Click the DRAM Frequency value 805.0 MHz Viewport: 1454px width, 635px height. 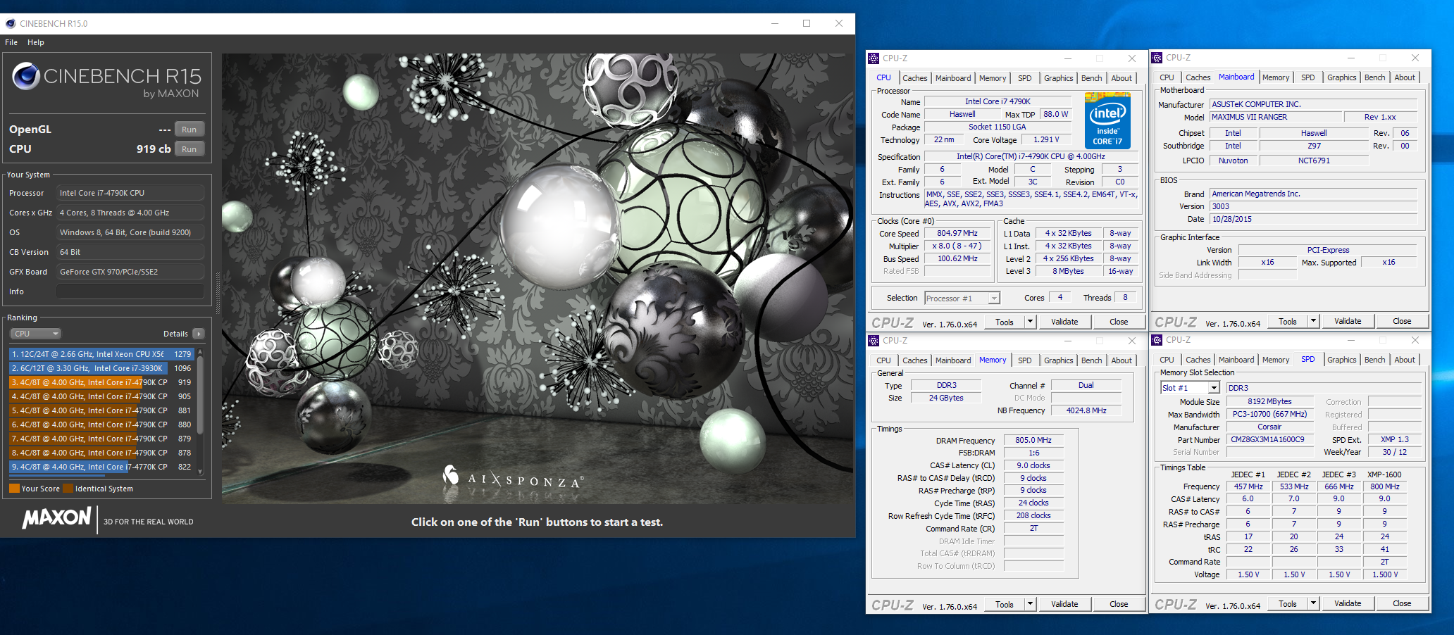(1033, 441)
